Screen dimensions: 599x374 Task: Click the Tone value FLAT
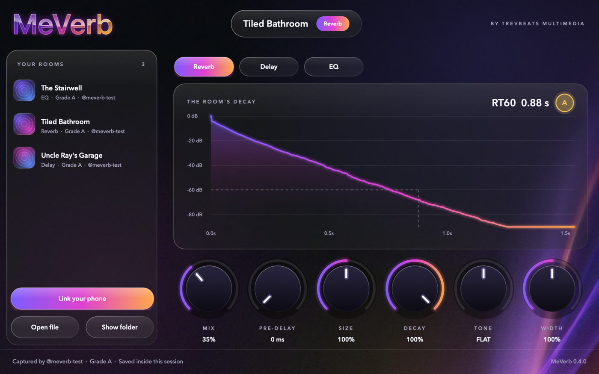(483, 339)
